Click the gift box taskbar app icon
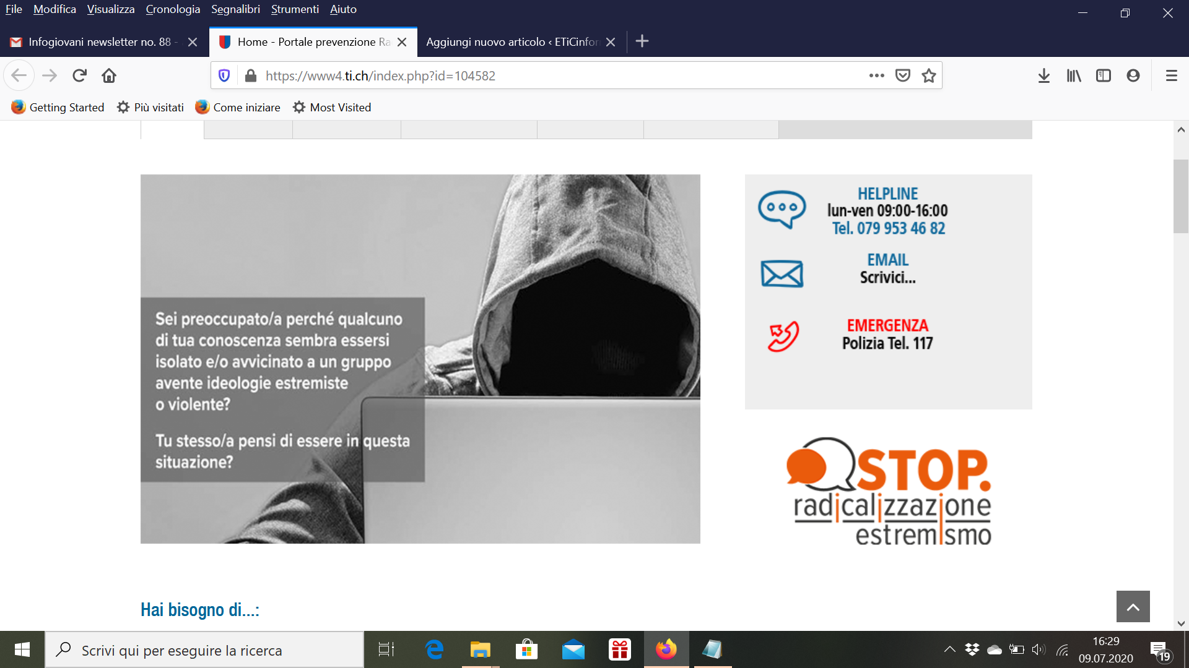 click(620, 649)
